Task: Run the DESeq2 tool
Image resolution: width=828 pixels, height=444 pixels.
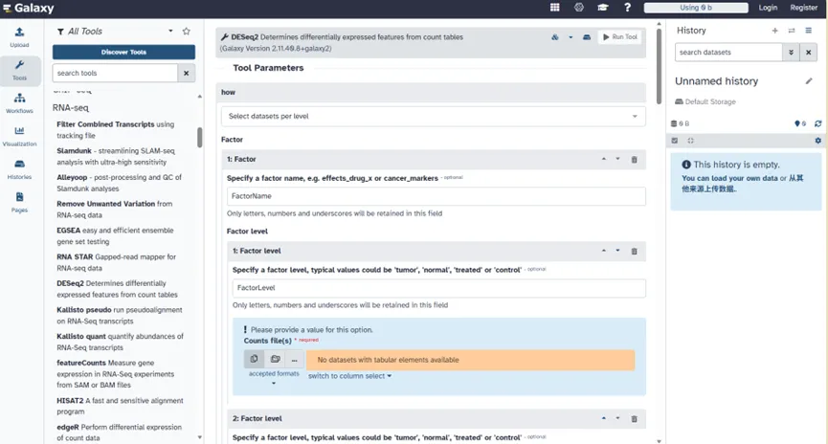Action: pyautogui.click(x=620, y=37)
